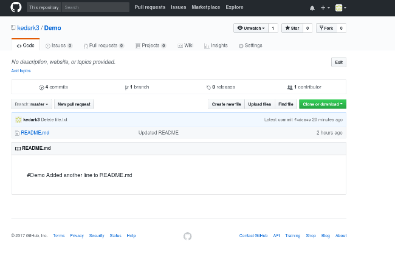395x262 pixels.
Task: Open the user profile avatar menu
Action: click(340, 8)
